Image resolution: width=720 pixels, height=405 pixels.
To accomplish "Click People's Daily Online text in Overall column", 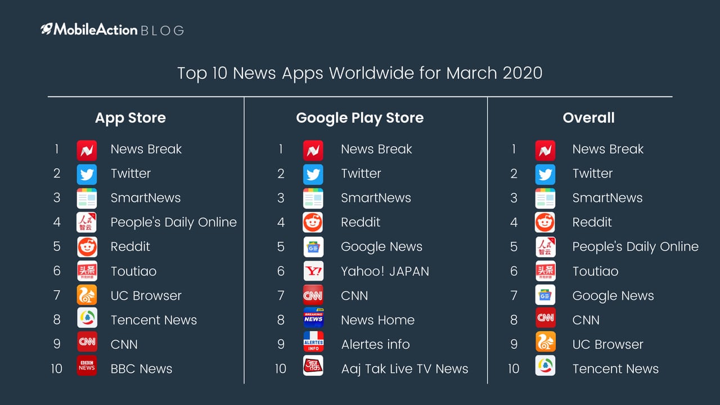I will [636, 247].
